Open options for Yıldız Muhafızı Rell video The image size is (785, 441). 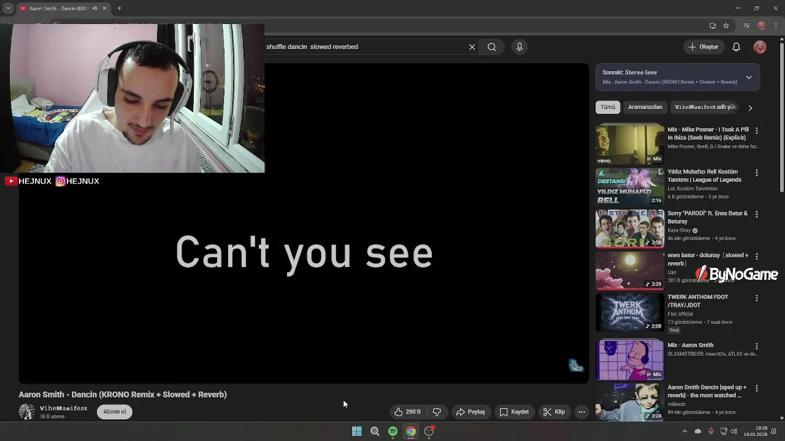point(757,173)
